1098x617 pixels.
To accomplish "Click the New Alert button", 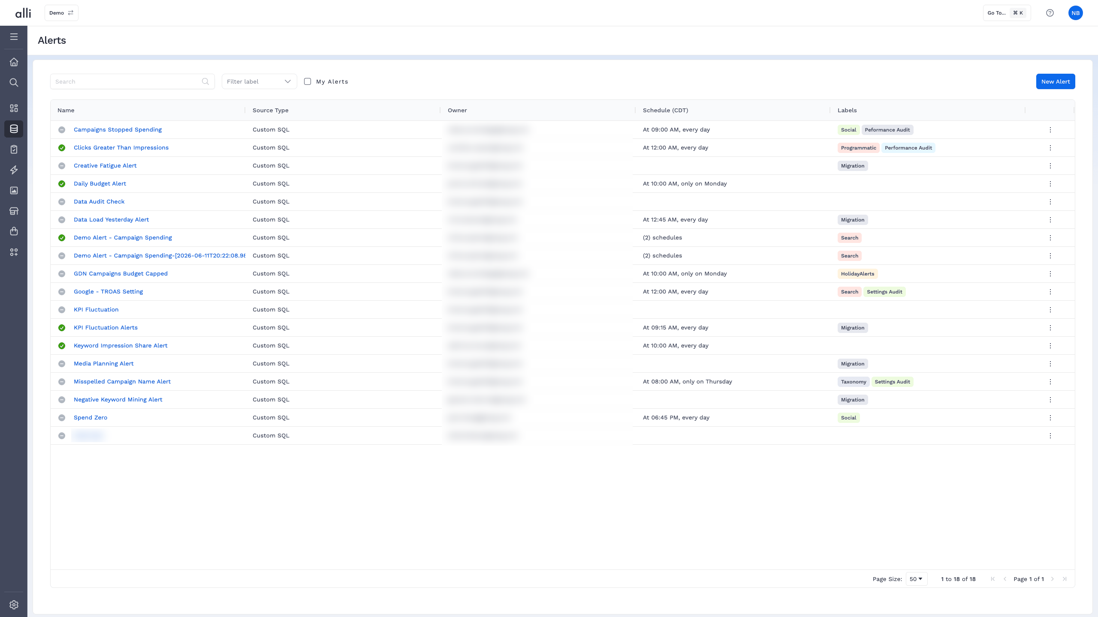I will 1055,81.
